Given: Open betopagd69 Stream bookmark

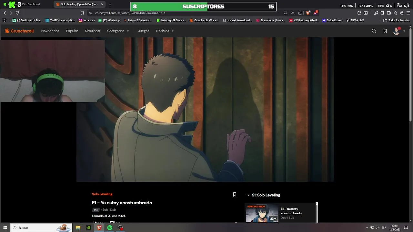Looking at the screenshot, I should point(171,20).
